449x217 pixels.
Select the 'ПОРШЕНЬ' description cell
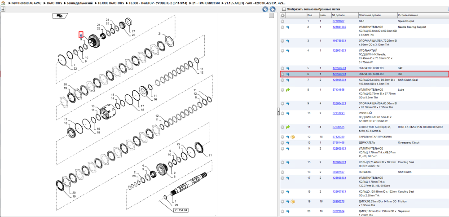(x=365, y=172)
